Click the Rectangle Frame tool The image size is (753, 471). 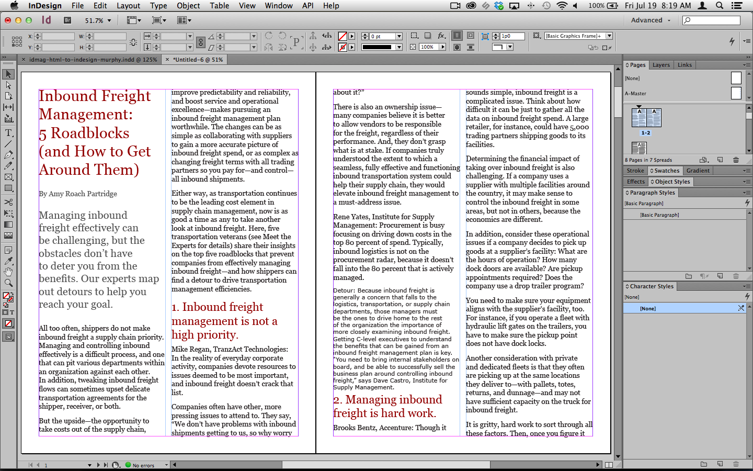click(8, 177)
